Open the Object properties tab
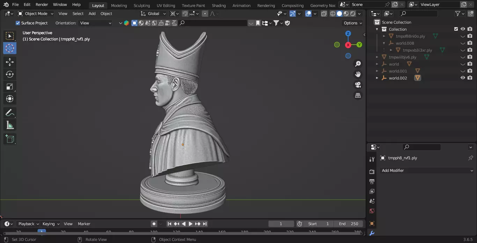 372,223
